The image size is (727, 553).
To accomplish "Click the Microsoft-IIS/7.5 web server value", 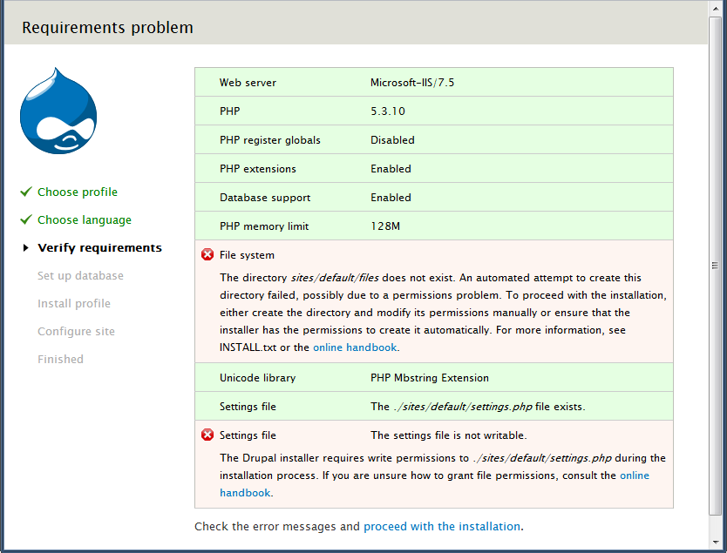I will (412, 83).
